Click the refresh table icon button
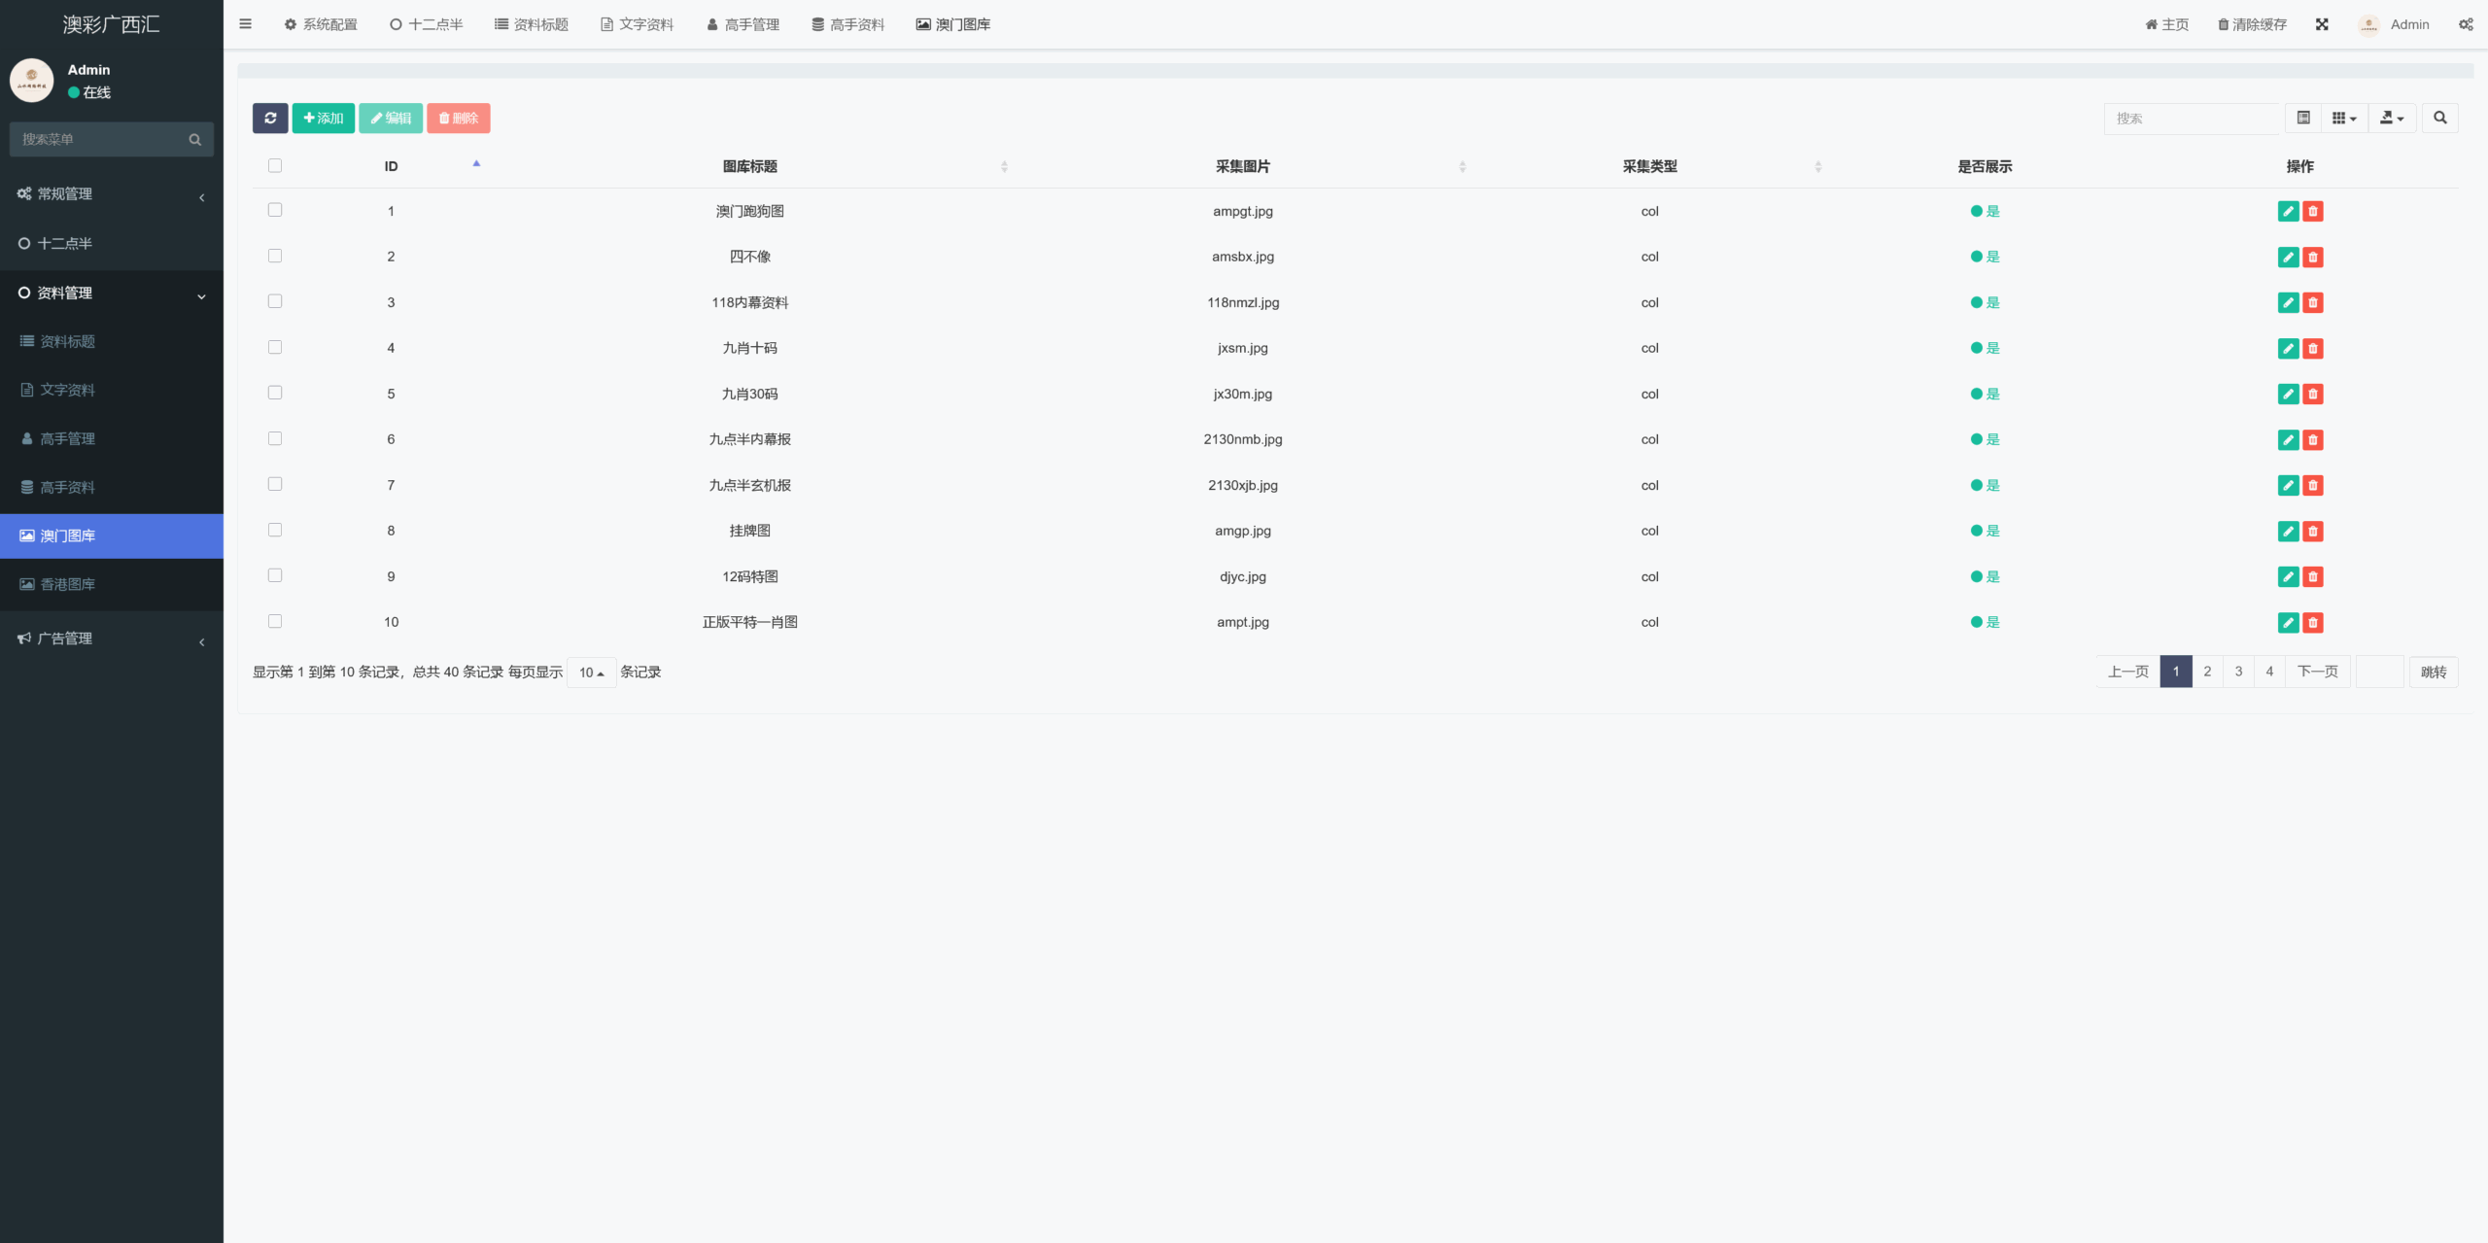This screenshot has height=1243, width=2488. tap(270, 118)
